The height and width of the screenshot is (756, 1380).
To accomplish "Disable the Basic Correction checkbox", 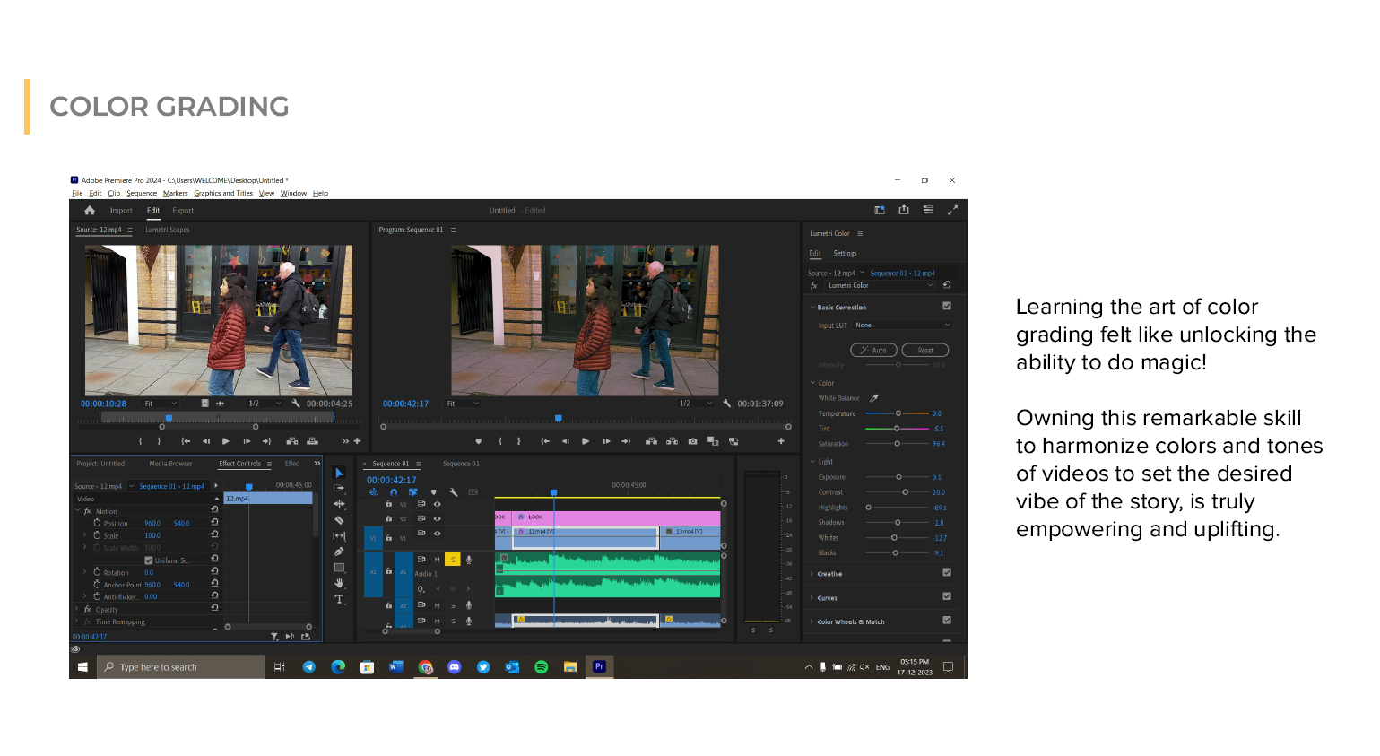I will (947, 307).
